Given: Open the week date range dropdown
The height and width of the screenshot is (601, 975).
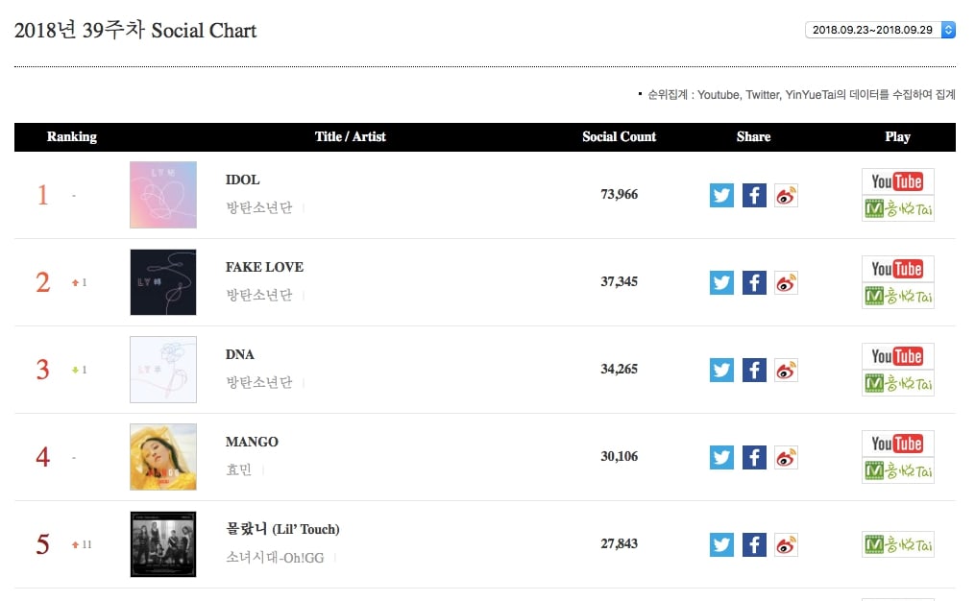Looking at the screenshot, I should click(880, 30).
